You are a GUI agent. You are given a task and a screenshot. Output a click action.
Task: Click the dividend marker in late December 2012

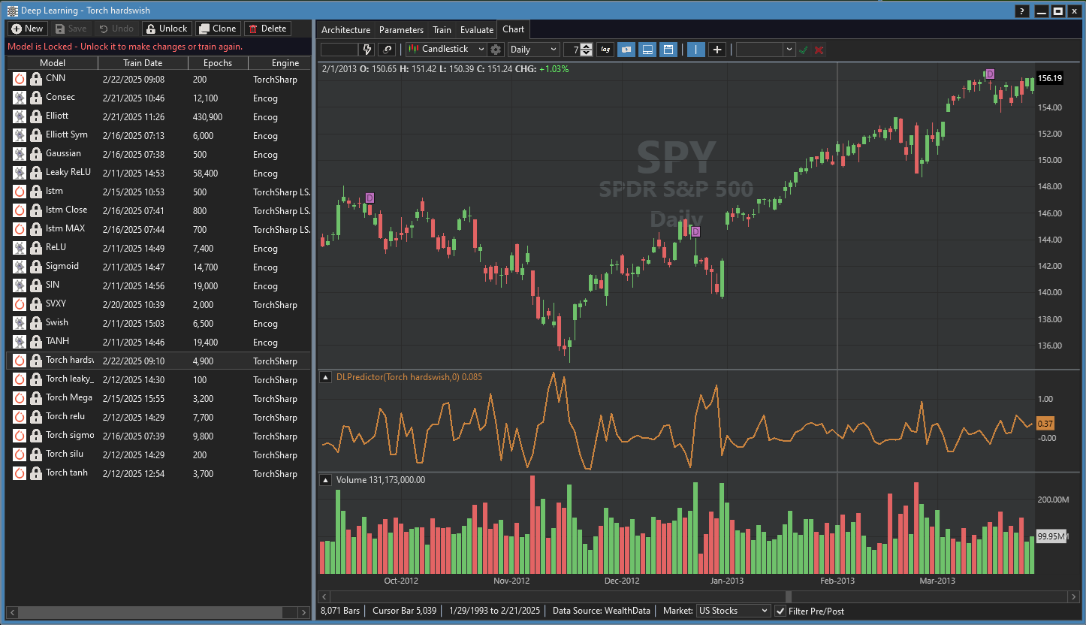[x=695, y=231]
